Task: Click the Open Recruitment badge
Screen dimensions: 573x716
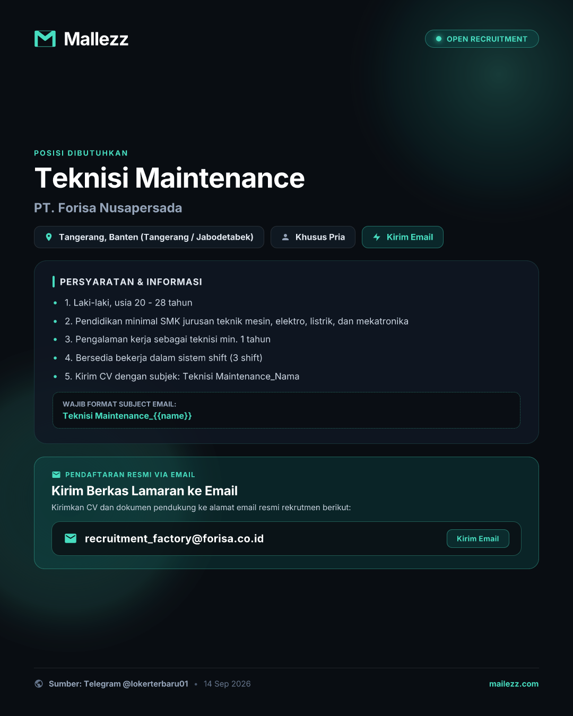Action: (x=482, y=39)
